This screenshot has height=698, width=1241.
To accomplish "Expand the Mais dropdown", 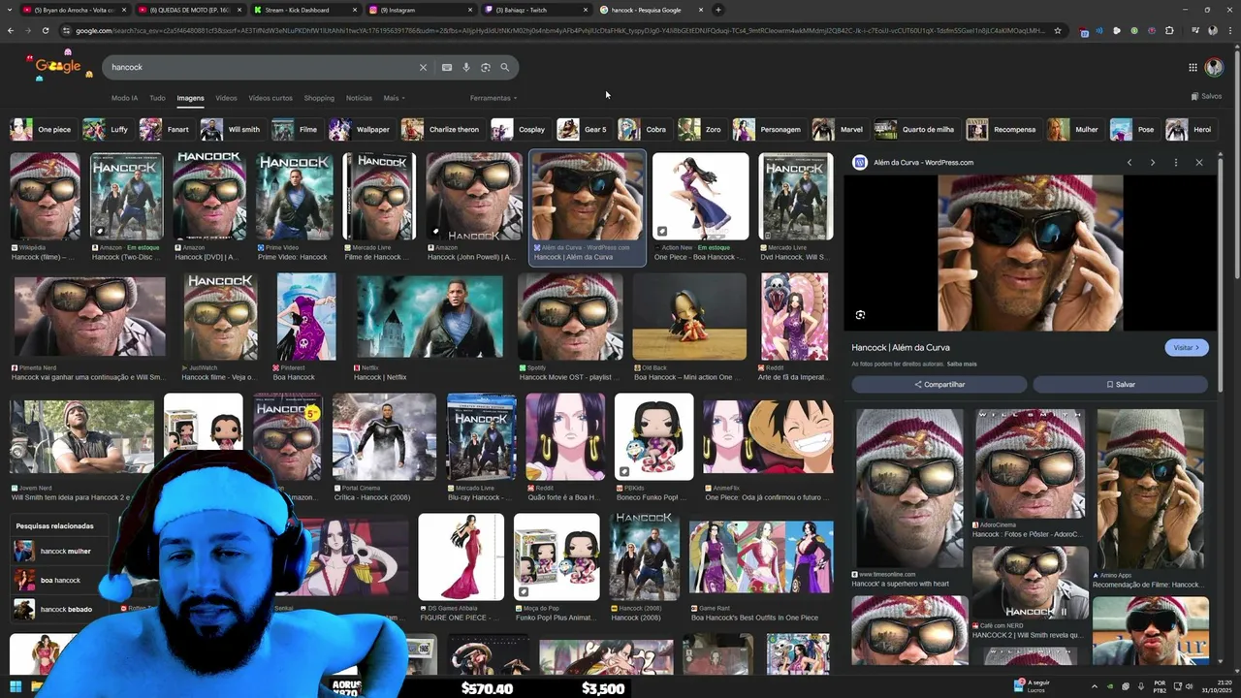I will click(x=394, y=98).
